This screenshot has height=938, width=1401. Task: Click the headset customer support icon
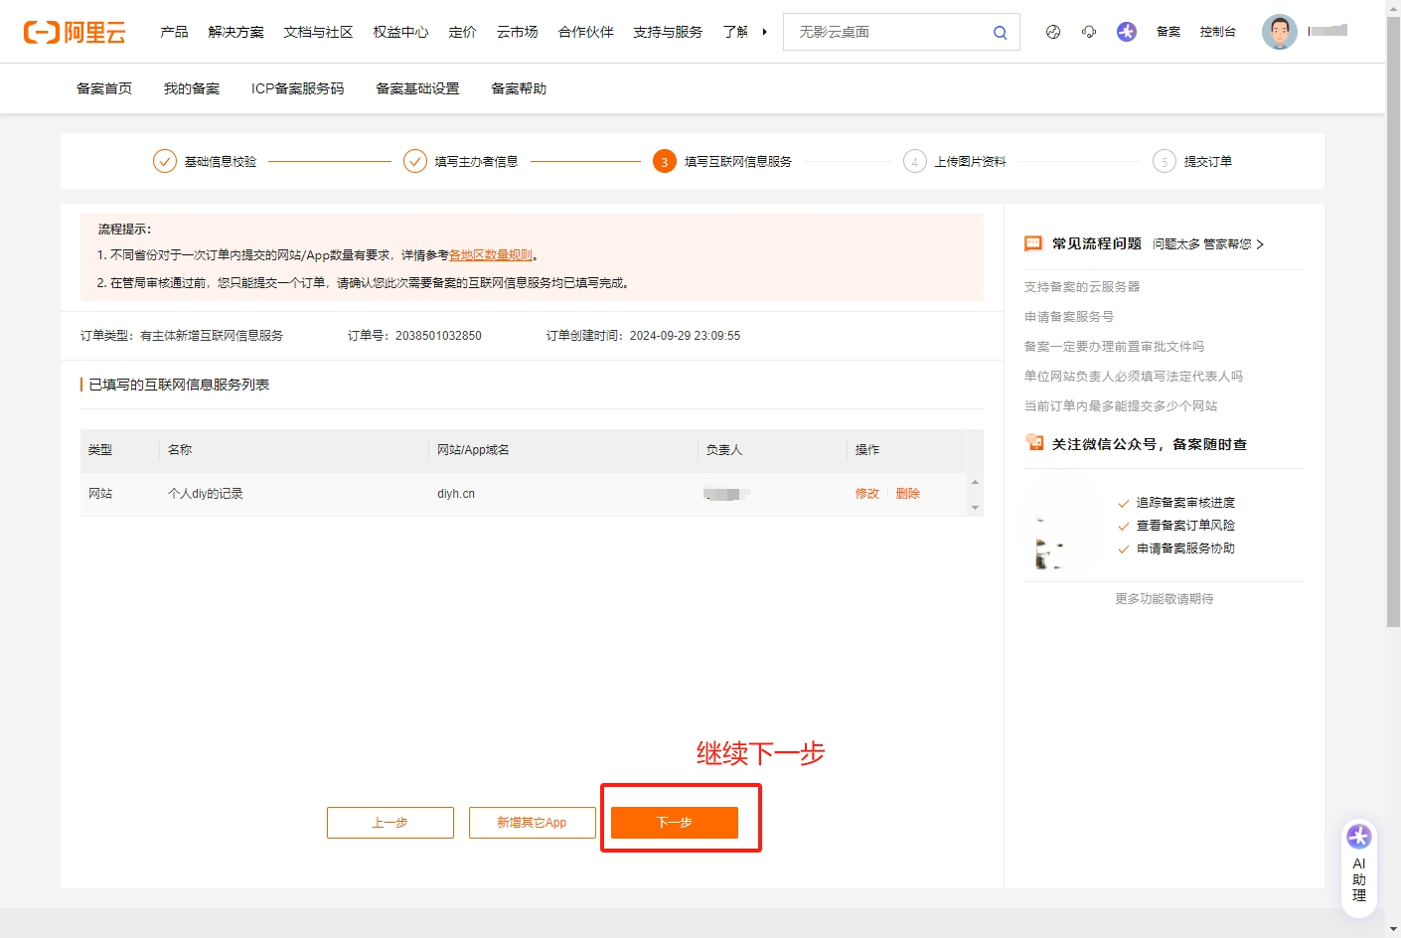(x=1089, y=31)
